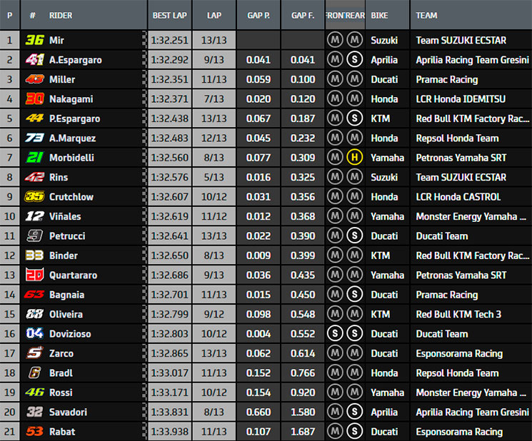Click Dovizioso's soft front tyre icon
This screenshot has width=532, height=441.
click(335, 333)
